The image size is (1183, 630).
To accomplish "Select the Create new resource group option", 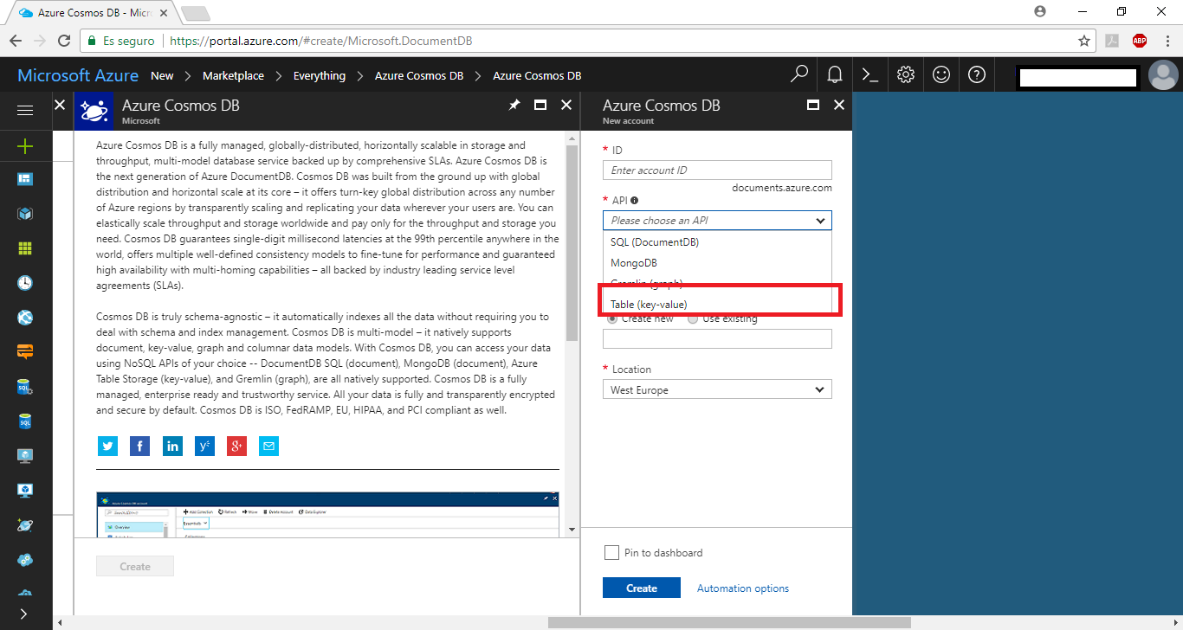I will (x=612, y=318).
